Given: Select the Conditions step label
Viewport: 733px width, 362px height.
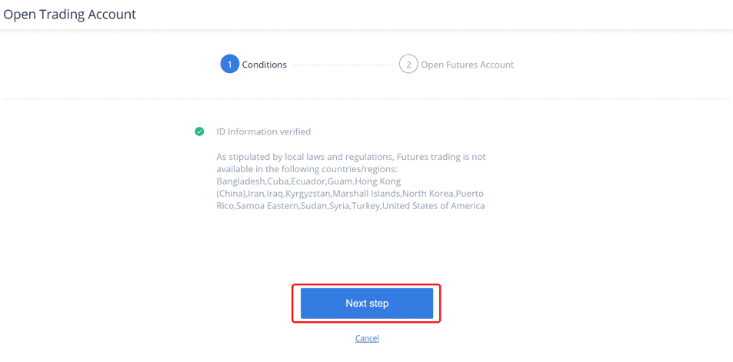Looking at the screenshot, I should click(264, 65).
